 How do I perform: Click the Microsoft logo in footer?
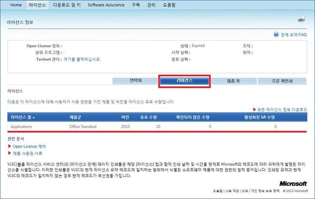[x=293, y=184]
